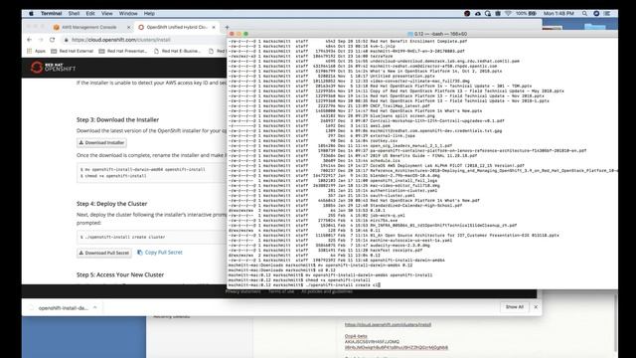
Task: Open the Window menu
Action: (128, 13)
